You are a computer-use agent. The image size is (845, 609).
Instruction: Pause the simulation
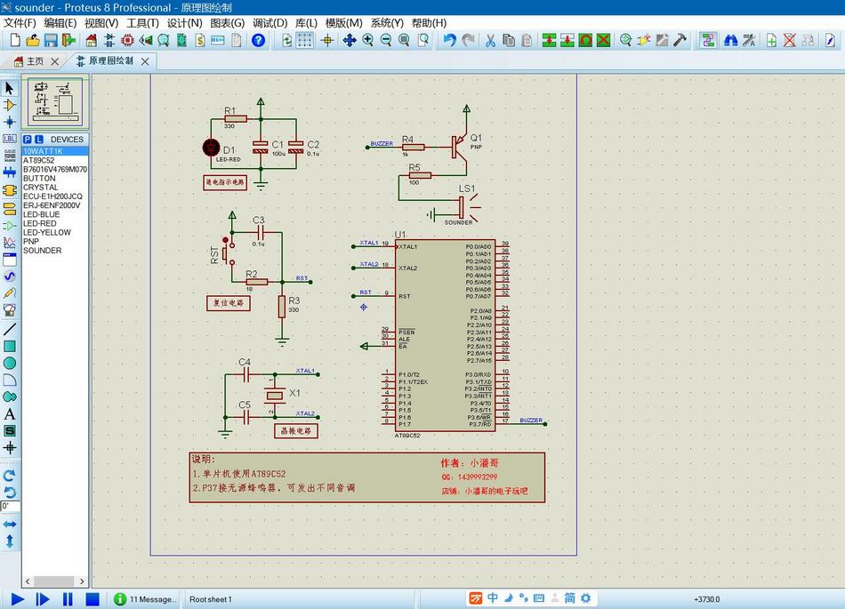coord(68,598)
